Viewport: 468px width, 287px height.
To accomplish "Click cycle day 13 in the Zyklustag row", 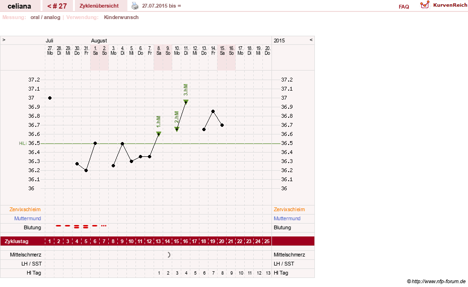I will pyautogui.click(x=158, y=241).
